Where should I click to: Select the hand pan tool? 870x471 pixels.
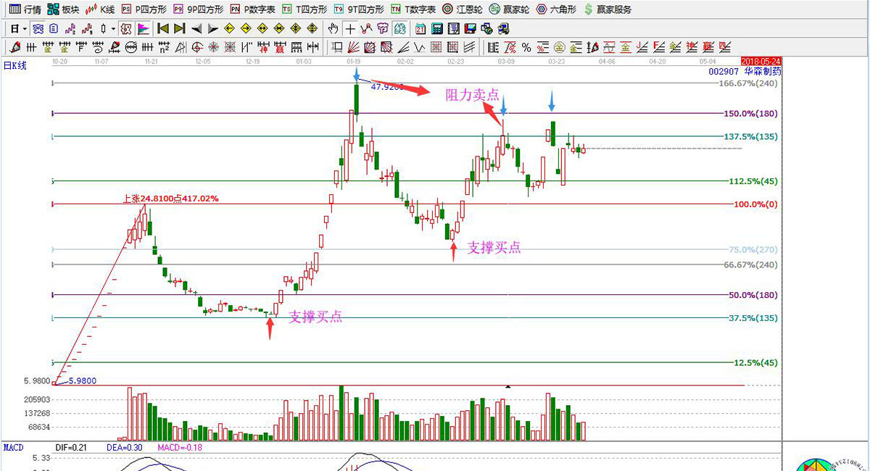[x=333, y=29]
